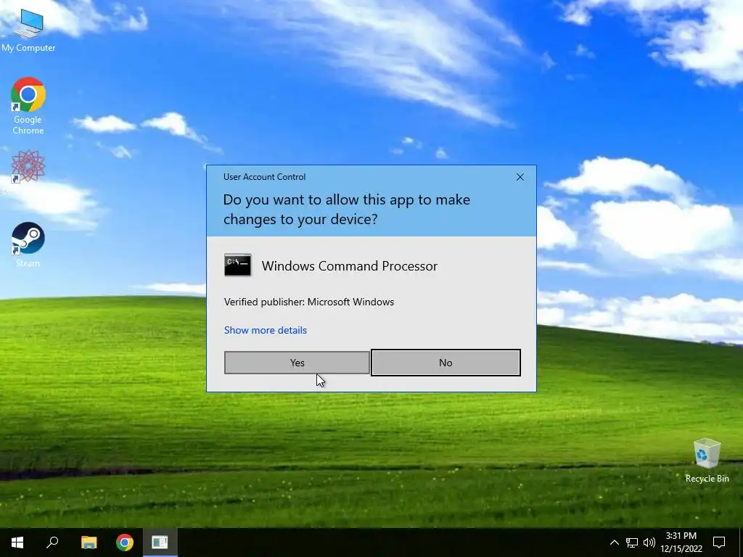Screen dimensions: 743x557
Task: Click the Windows Command Processor icon in dialog
Action: tap(237, 265)
